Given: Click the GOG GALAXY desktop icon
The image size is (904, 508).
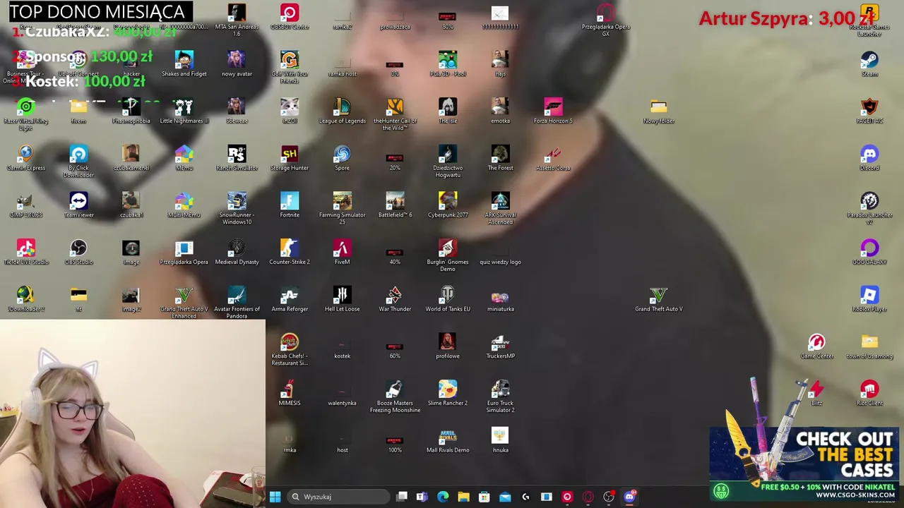Looking at the screenshot, I should tap(869, 252).
